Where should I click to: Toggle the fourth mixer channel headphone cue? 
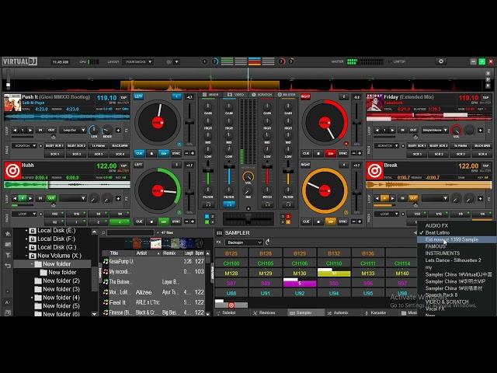click(x=288, y=204)
